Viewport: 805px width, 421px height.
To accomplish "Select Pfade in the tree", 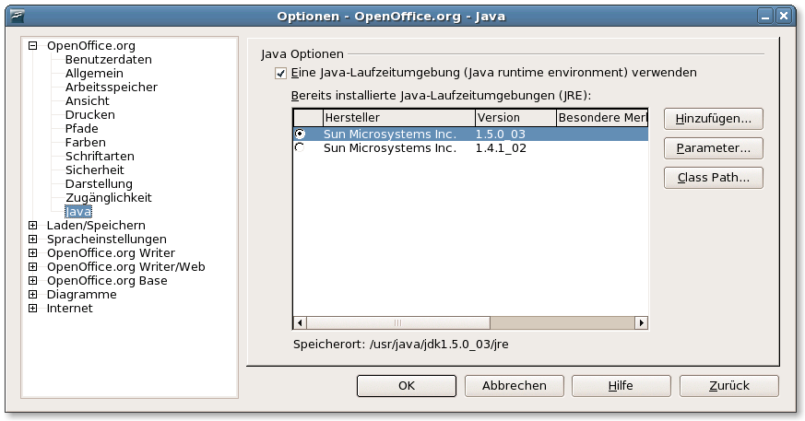I will point(81,129).
